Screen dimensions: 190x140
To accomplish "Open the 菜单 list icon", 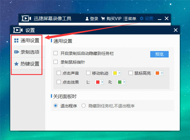I will (126, 19).
